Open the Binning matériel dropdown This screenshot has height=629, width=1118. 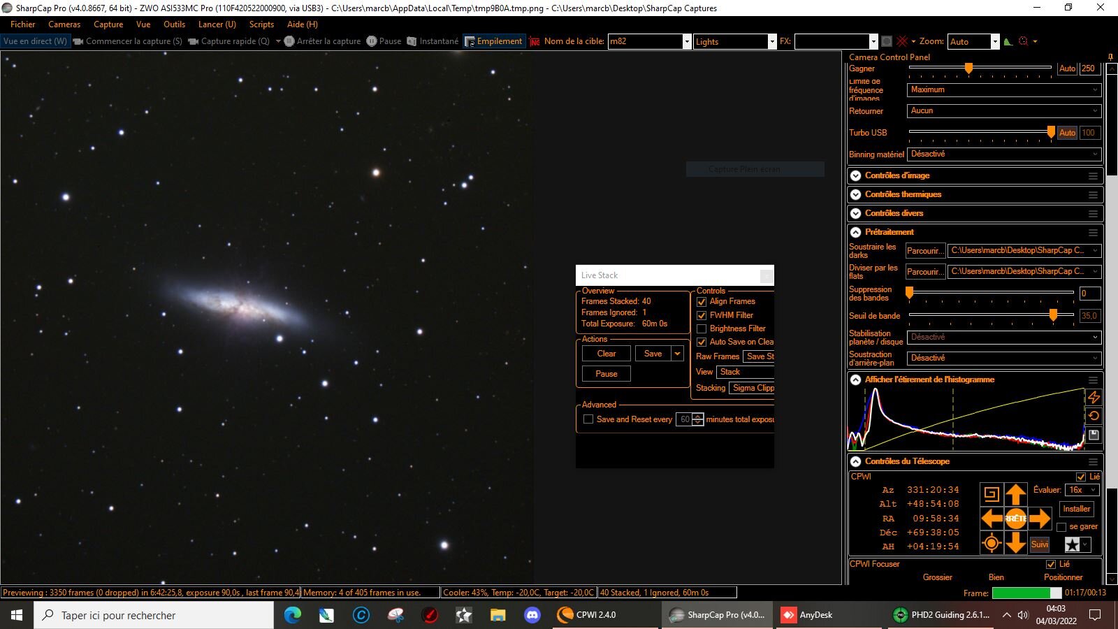point(1005,154)
